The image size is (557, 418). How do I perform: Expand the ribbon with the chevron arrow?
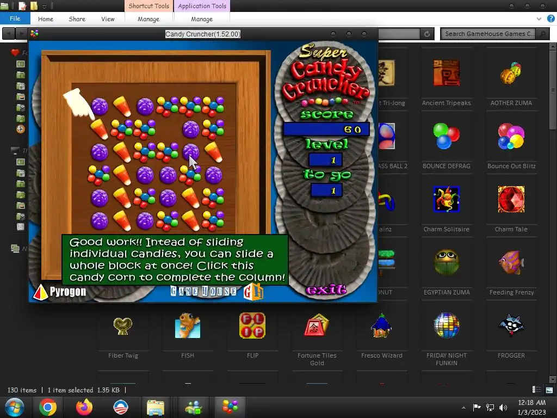point(539,19)
